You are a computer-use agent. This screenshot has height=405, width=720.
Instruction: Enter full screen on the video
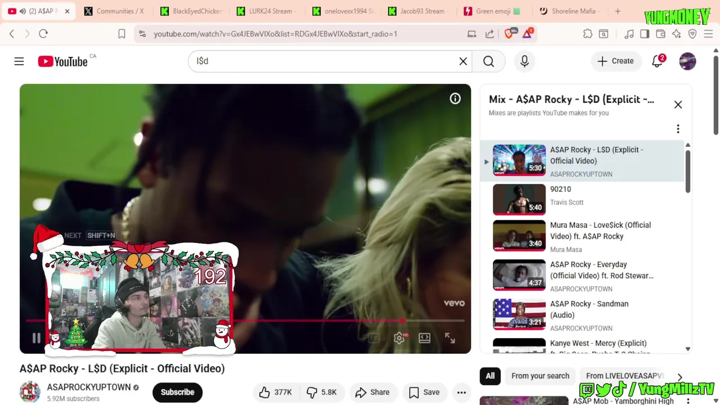pyautogui.click(x=450, y=338)
